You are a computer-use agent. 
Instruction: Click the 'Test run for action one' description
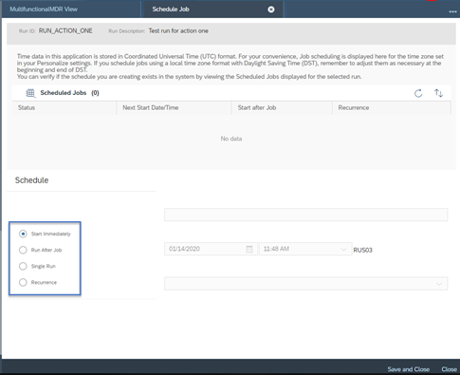(178, 30)
